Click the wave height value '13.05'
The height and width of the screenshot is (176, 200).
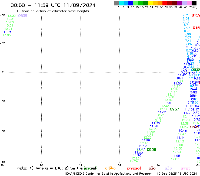(x=152, y=129)
